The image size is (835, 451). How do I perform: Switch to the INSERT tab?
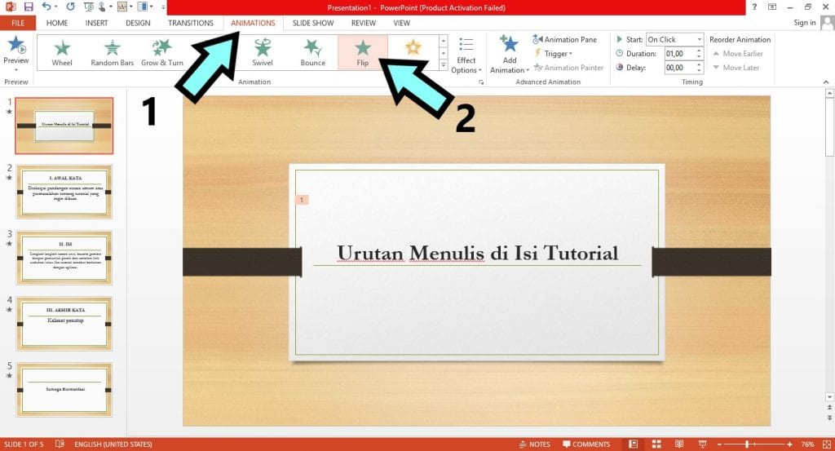96,23
